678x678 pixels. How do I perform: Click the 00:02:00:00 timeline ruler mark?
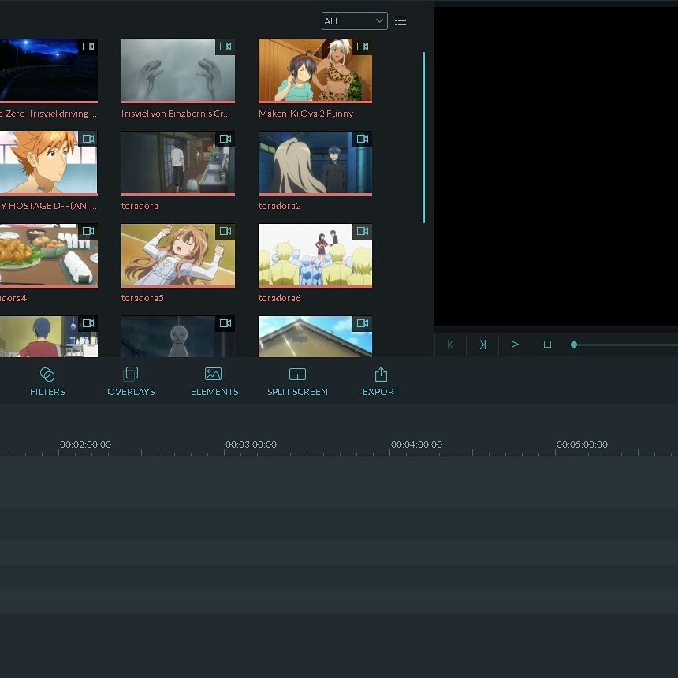click(85, 445)
